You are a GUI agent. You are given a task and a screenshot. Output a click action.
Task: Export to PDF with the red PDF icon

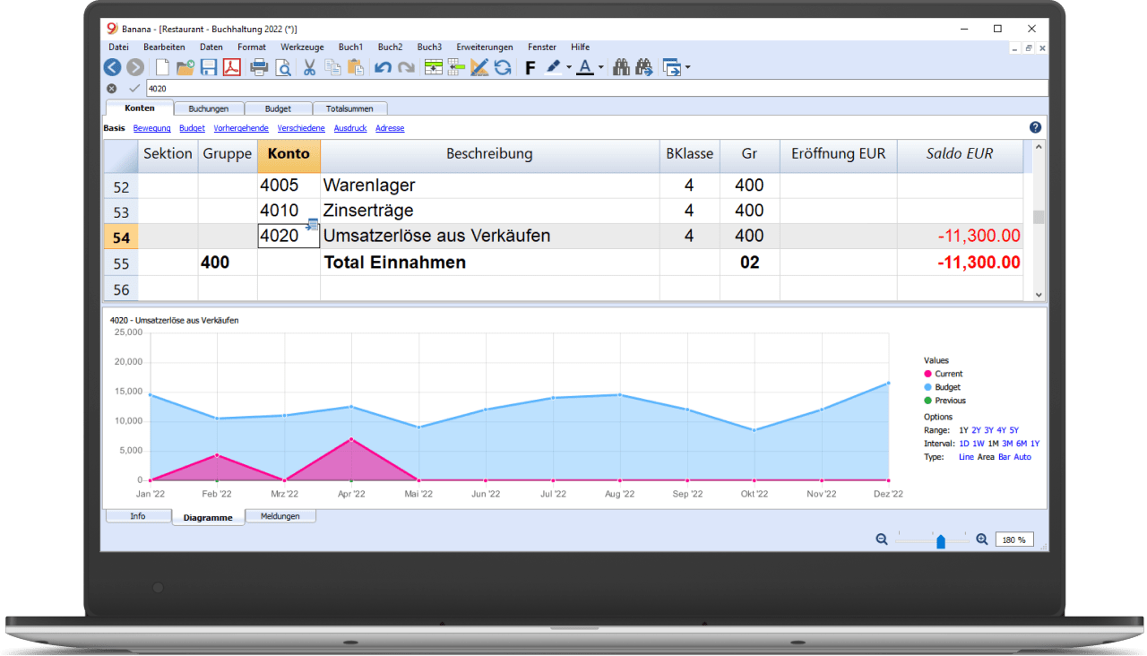click(x=232, y=67)
